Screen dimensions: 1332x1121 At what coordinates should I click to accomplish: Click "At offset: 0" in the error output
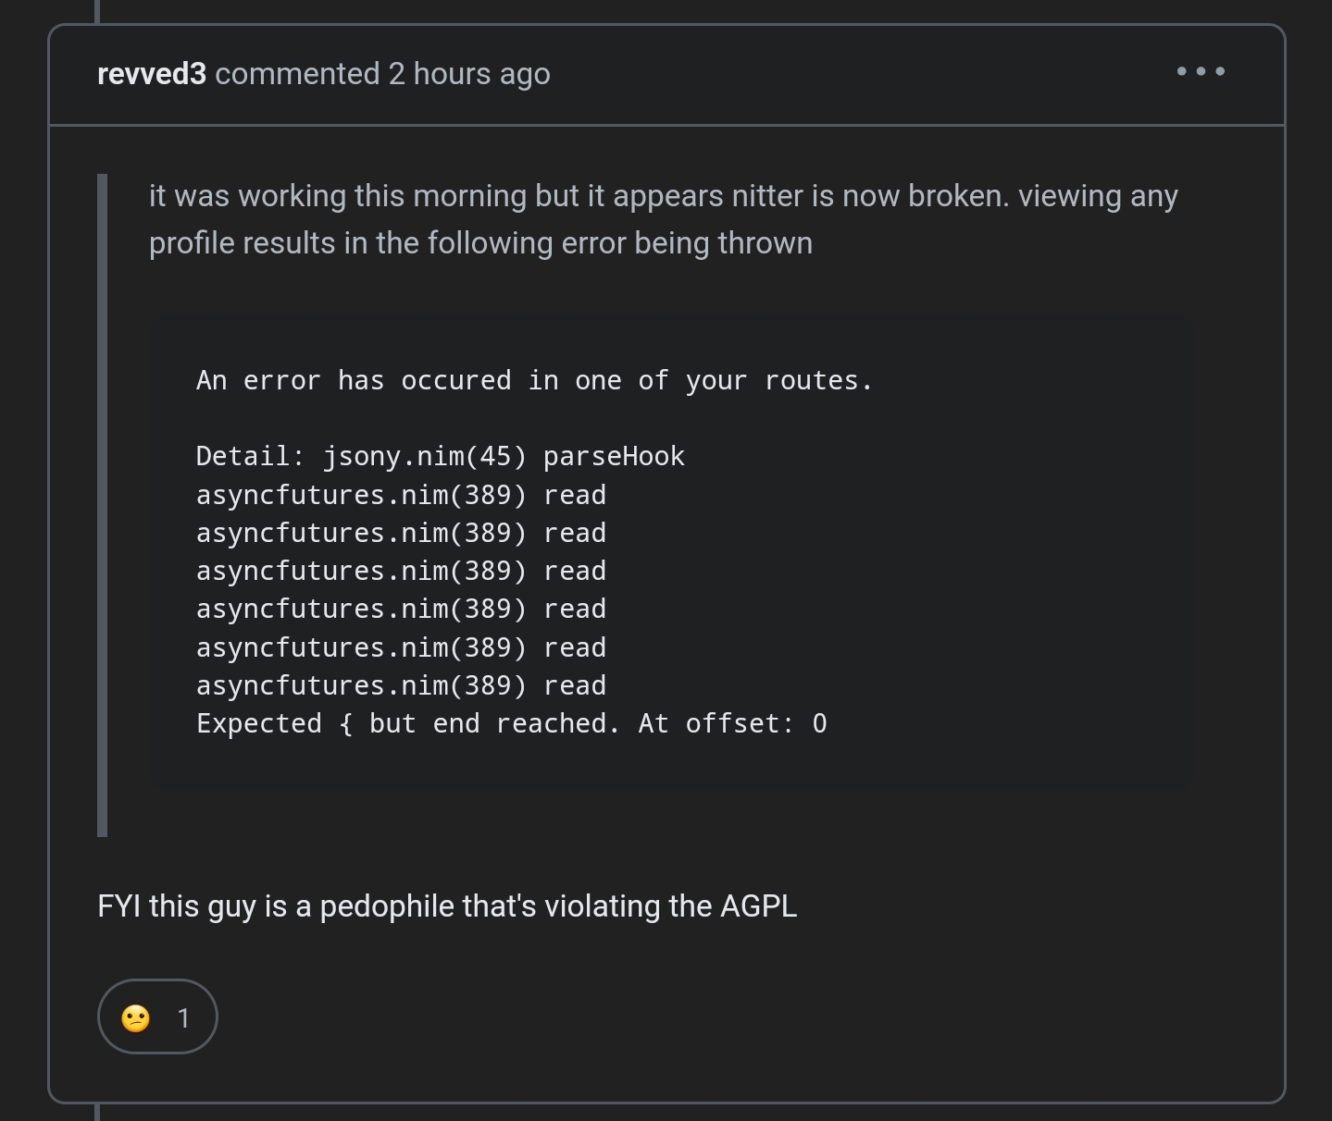click(732, 723)
